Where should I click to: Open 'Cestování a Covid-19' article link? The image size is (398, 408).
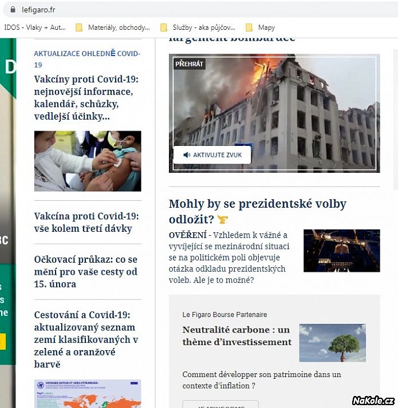pyautogui.click(x=86, y=339)
